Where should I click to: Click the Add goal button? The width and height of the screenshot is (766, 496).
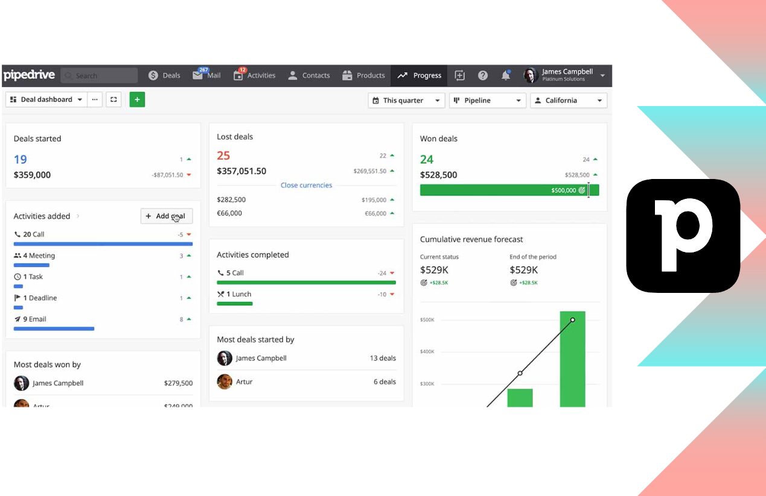(x=167, y=216)
